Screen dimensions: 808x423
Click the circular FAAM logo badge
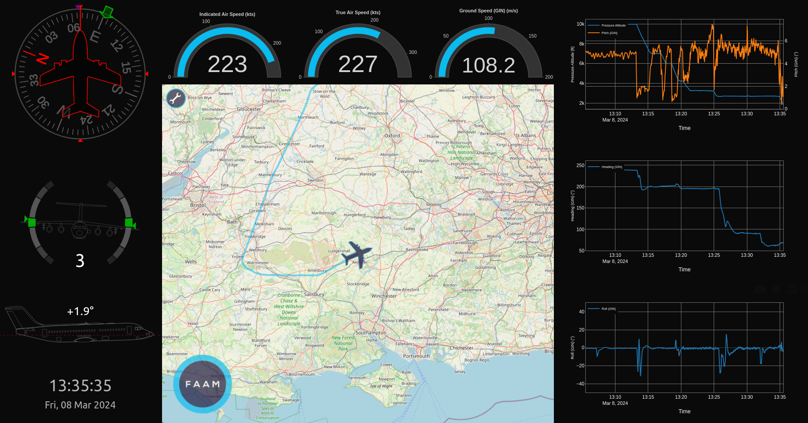tap(202, 384)
